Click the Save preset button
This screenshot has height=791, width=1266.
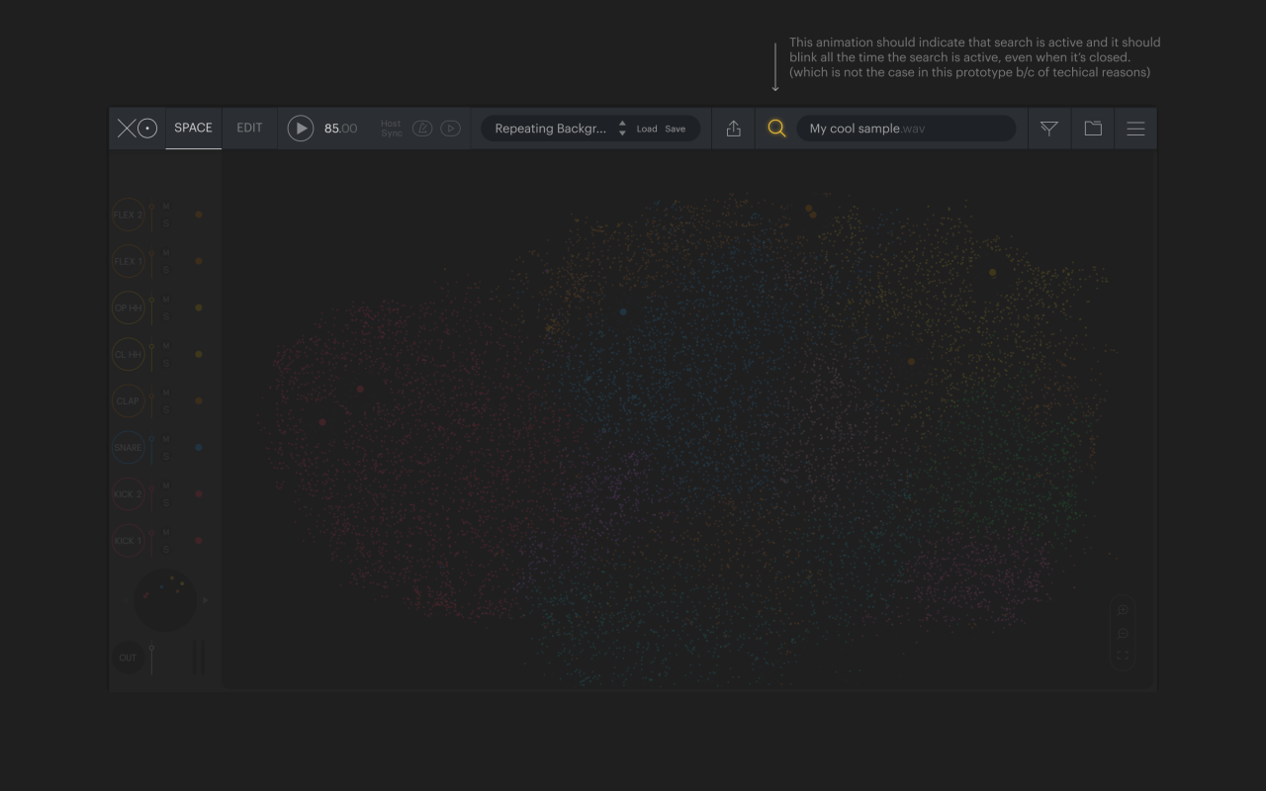point(676,130)
